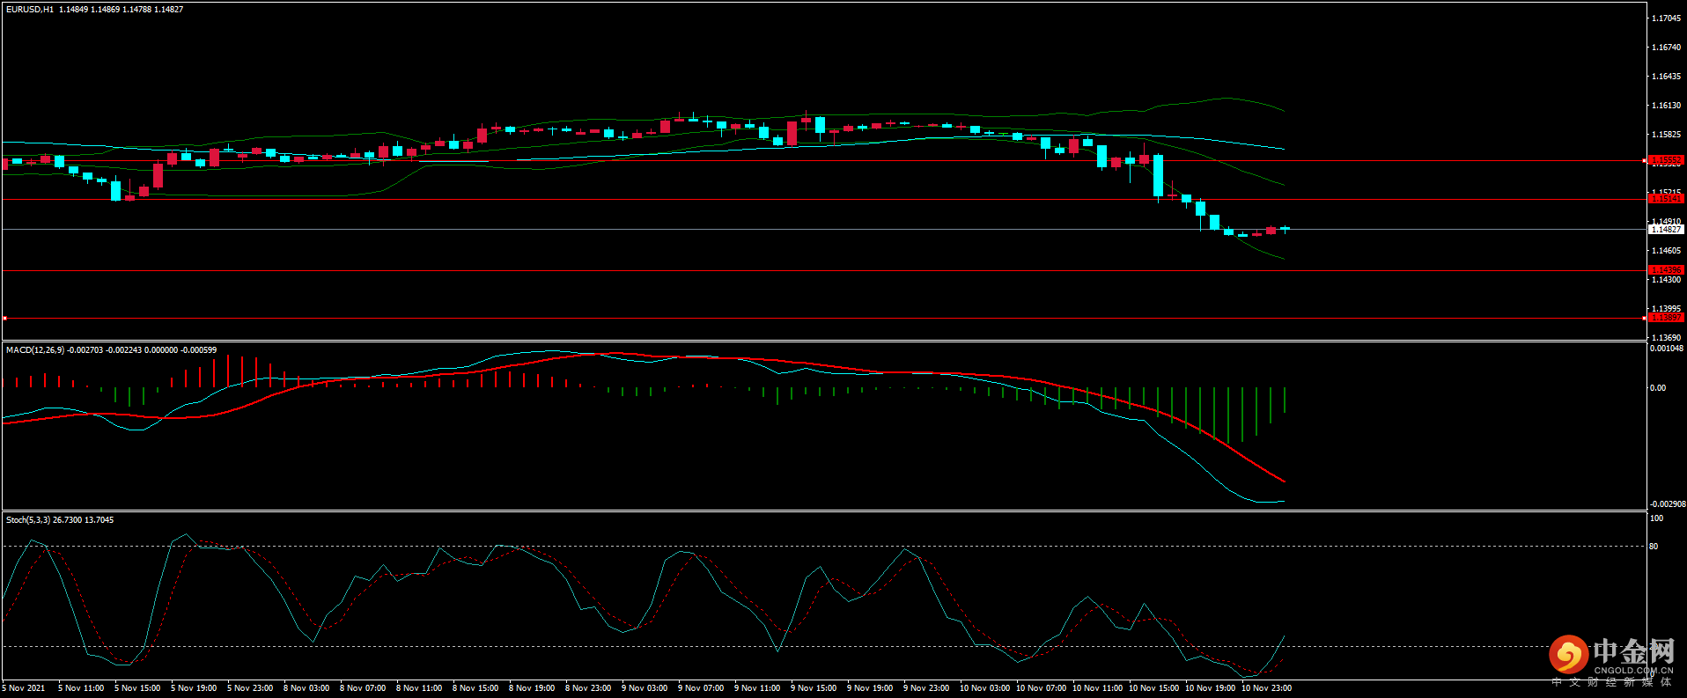Screen dimensions: 1687x698
Task: Click the 8 Nov 03:00 time label
Action: [x=306, y=688]
